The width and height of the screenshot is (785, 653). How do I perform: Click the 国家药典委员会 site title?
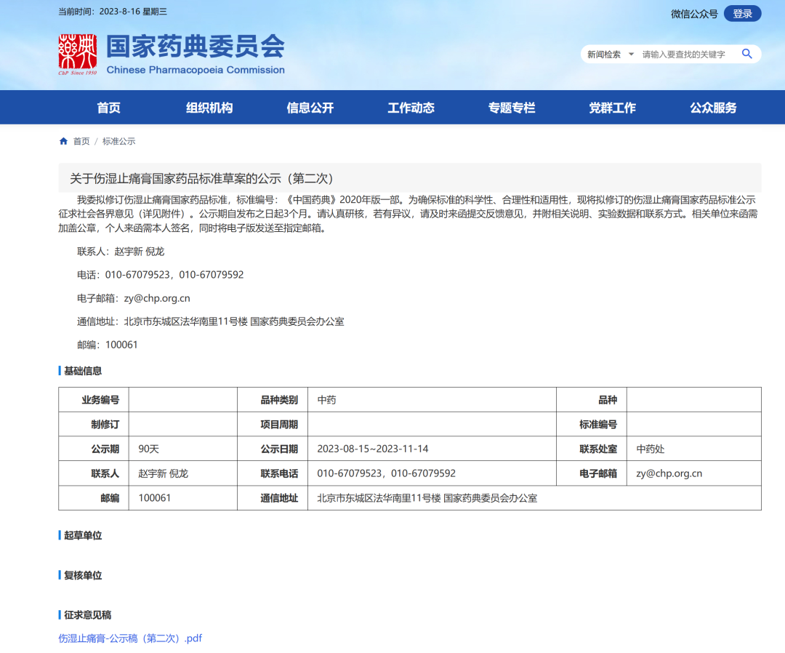click(x=195, y=47)
